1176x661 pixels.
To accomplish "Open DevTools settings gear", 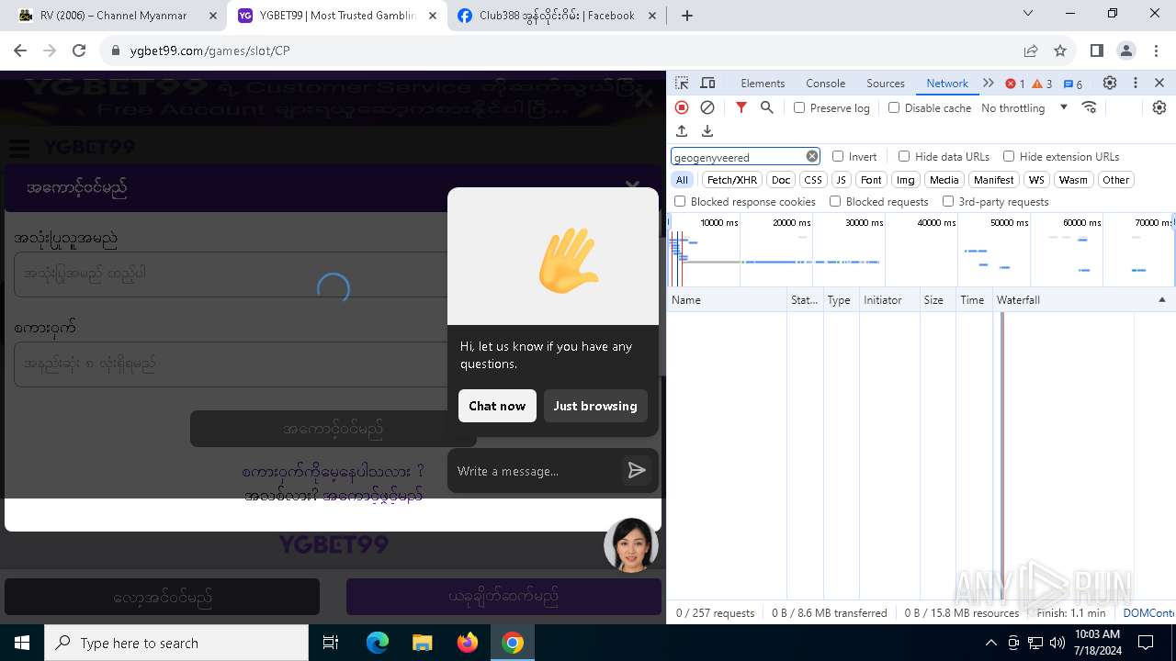I will (x=1110, y=83).
